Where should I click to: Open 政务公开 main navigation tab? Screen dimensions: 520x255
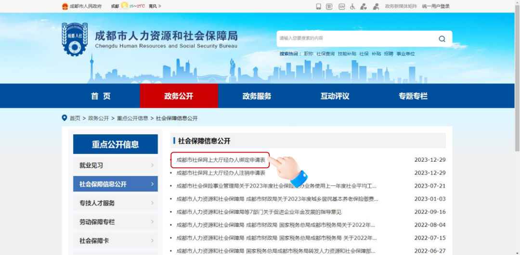179,96
